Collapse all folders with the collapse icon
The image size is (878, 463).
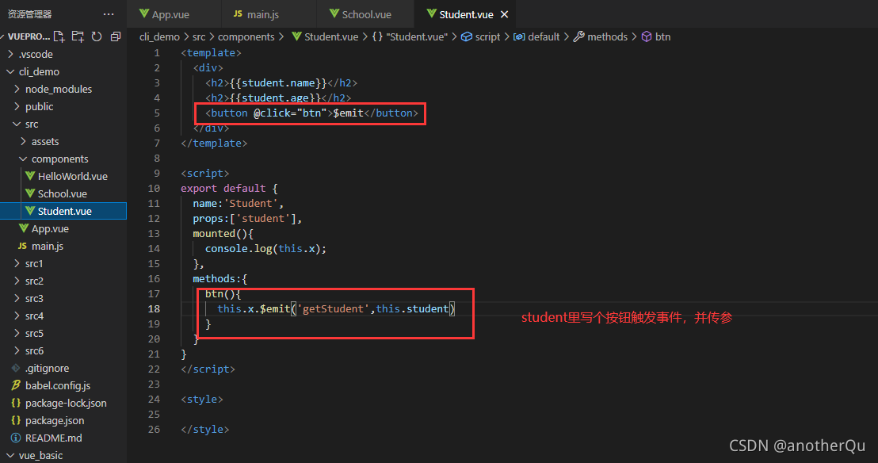[x=116, y=36]
